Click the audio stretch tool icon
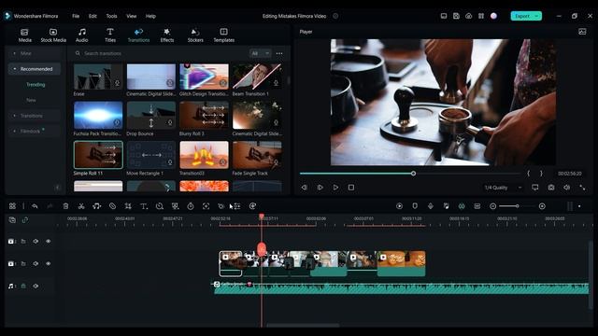 click(97, 206)
